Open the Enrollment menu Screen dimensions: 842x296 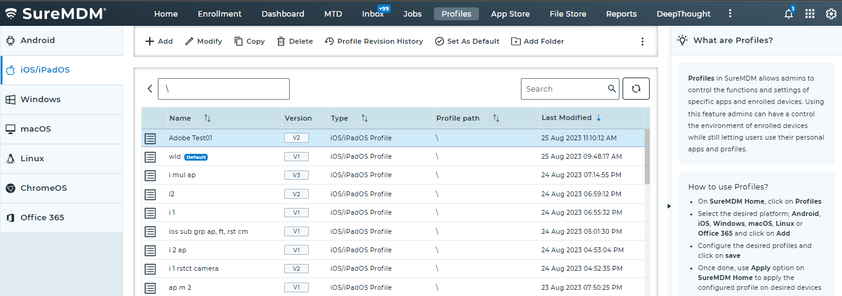[219, 14]
